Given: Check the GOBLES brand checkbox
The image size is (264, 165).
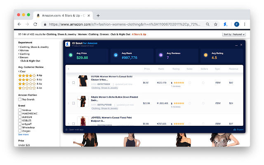Looking at the screenshot, I should 20,120.
